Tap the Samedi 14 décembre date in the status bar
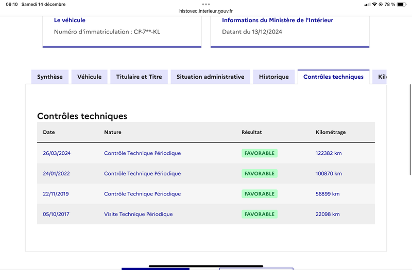 coord(43,4)
